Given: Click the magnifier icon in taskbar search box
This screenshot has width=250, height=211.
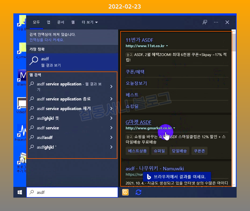Looking at the screenshot, I should coord(32,192).
